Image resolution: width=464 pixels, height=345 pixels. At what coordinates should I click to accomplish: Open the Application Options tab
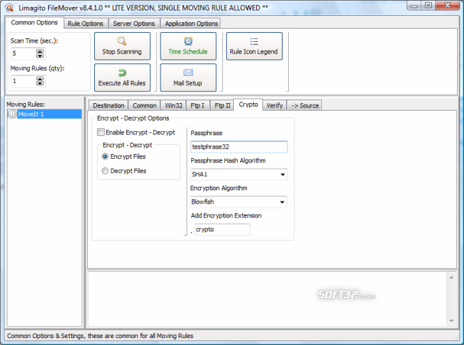(191, 24)
